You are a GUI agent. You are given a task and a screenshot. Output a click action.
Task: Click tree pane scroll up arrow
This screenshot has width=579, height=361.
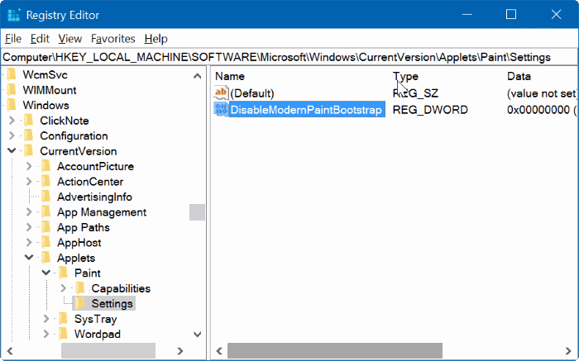[197, 76]
